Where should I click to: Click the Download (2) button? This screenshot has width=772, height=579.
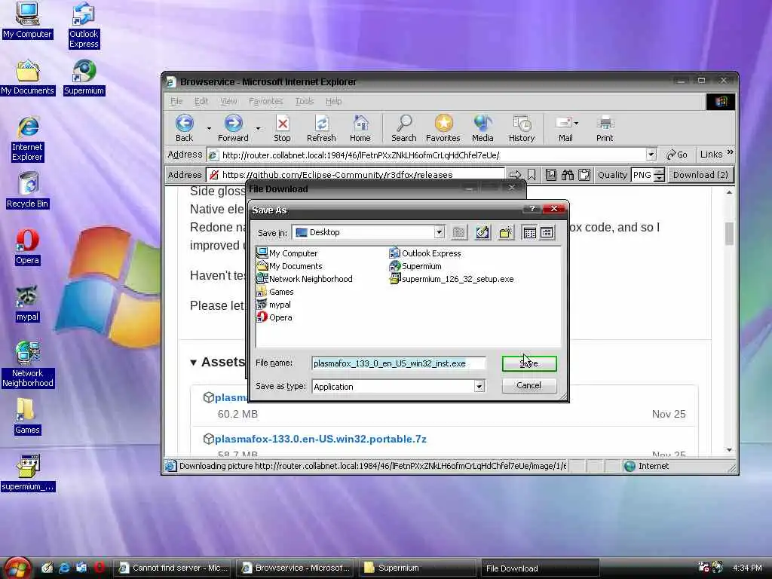coord(700,175)
